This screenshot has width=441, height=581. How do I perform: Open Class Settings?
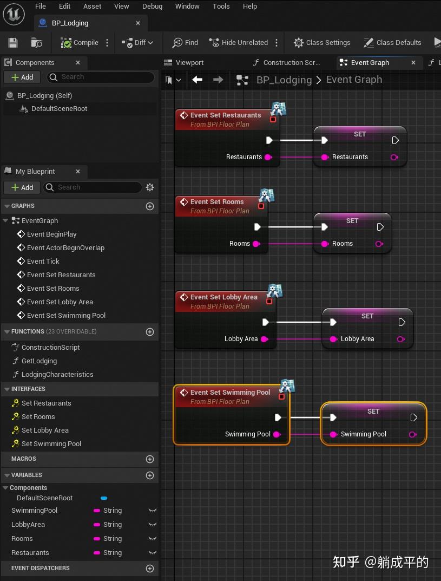tap(322, 42)
